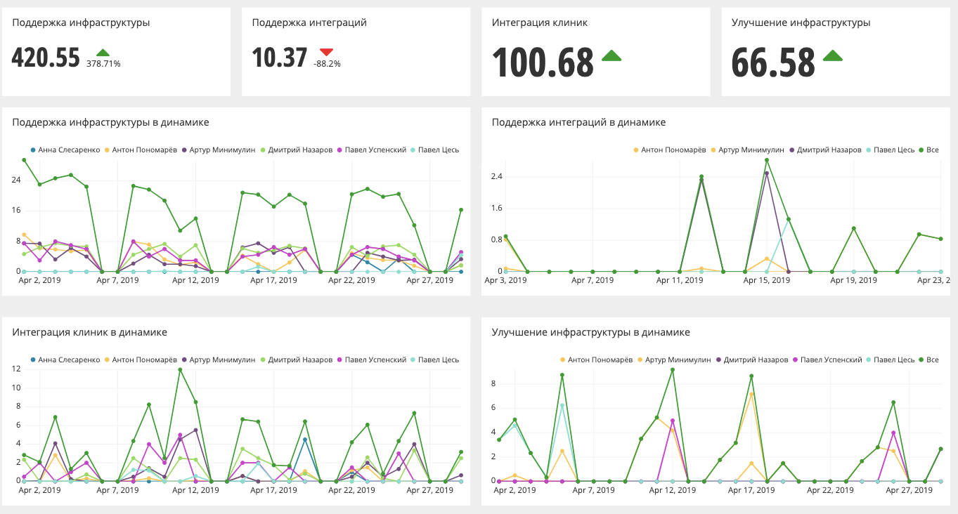Viewport: 958px width, 514px height.
Task: Toggle Антон Пономарёв in Улучшение инфраструктуры legend
Action: point(596,360)
